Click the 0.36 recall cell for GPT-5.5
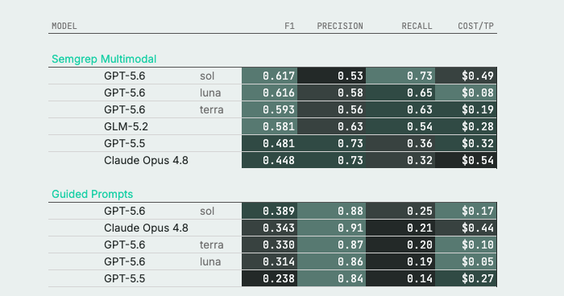The height and width of the screenshot is (296, 564). tap(400, 143)
